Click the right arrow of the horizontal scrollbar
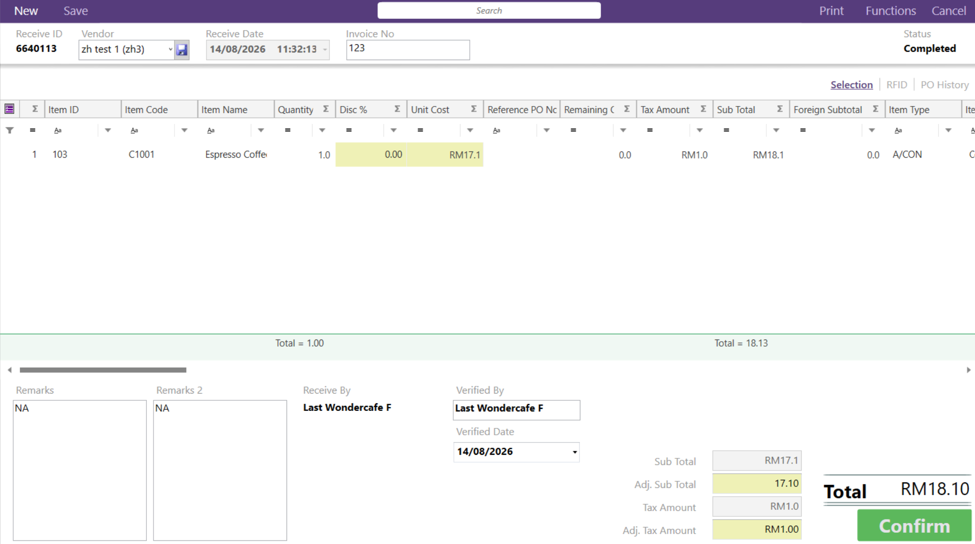The height and width of the screenshot is (544, 975). (x=968, y=370)
